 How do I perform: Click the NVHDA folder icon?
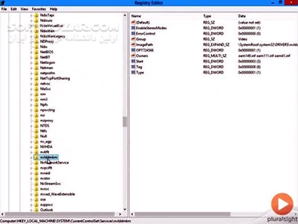(x=36, y=147)
